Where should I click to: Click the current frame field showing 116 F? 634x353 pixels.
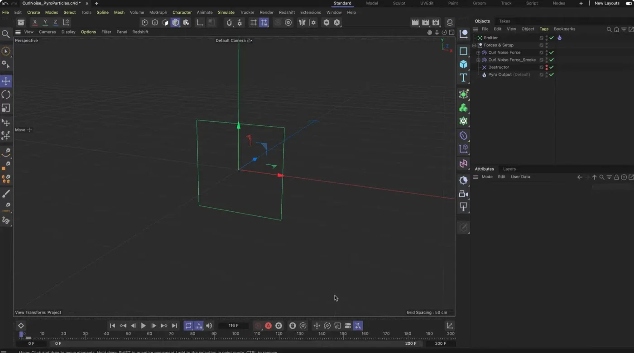tap(233, 325)
